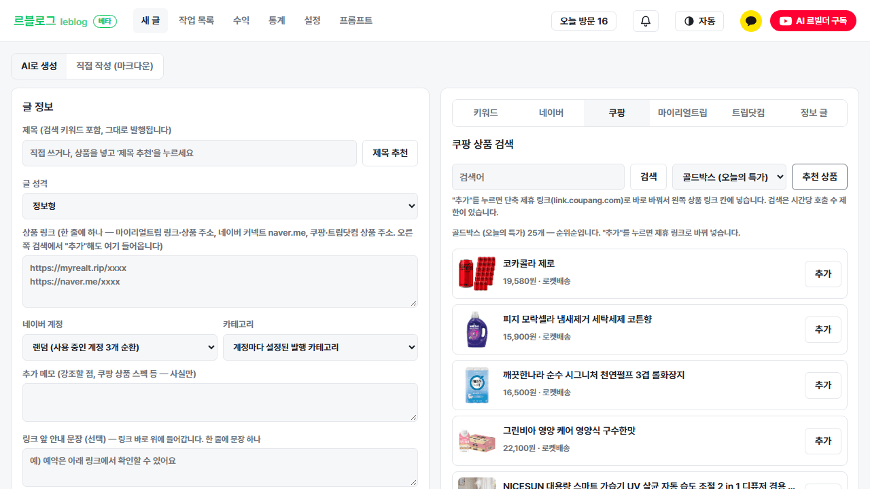Viewport: 870px width, 489px height.
Task: Navigate to 통계 in the top menu
Action: (277, 21)
